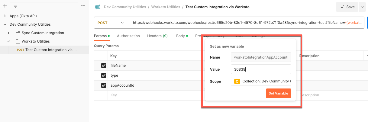Collapse the Dev Community Utilities collection

(5, 24)
